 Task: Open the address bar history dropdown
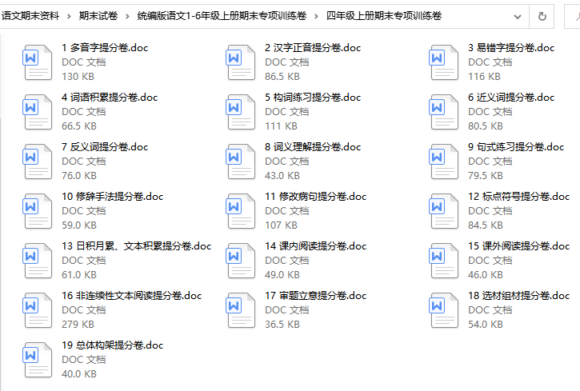(x=518, y=16)
